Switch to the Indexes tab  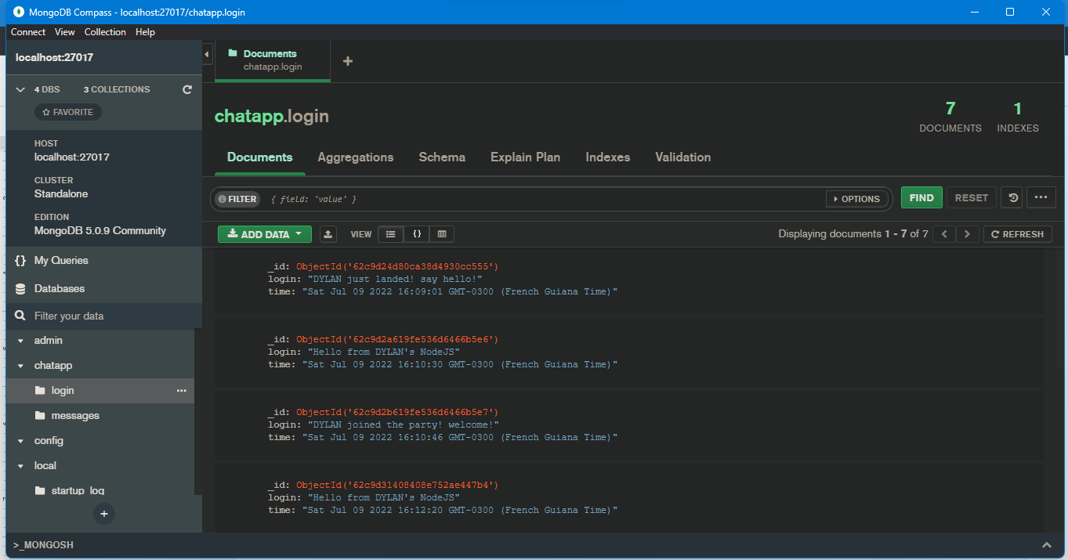pos(608,157)
